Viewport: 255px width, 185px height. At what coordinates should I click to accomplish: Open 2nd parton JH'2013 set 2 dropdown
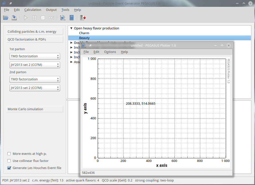click(x=35, y=88)
